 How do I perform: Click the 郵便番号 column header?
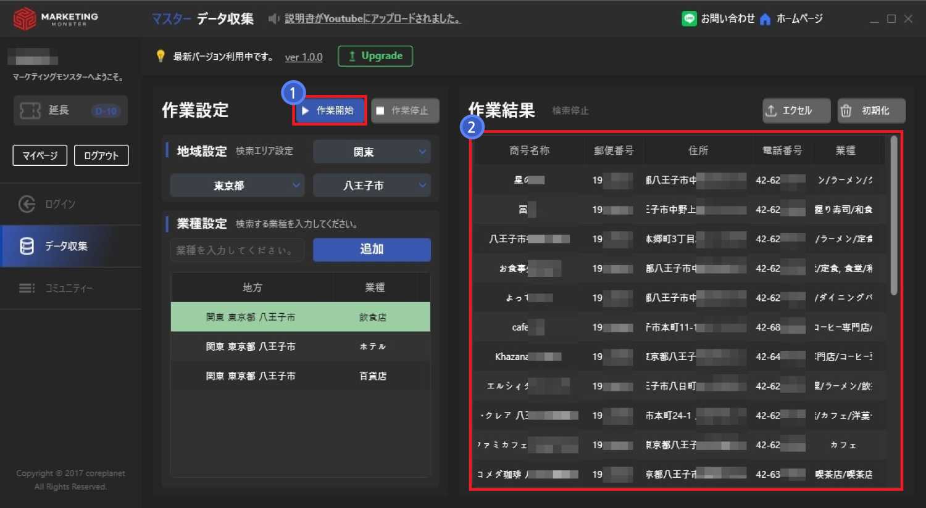point(614,150)
